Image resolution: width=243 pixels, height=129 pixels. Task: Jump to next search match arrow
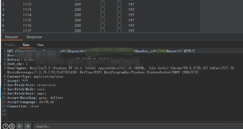[x=28, y=126]
